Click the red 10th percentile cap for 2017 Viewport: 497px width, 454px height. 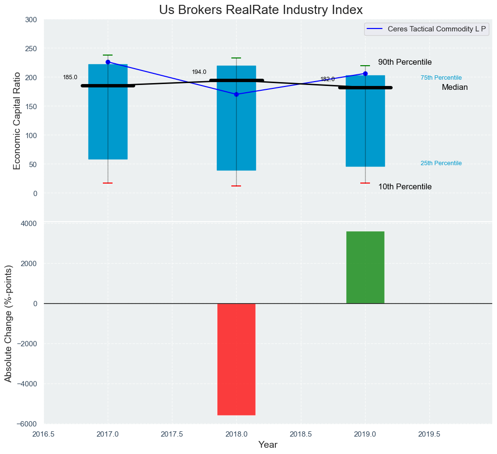(x=108, y=183)
